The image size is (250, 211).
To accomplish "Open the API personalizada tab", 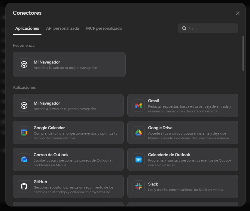I will tap(62, 28).
